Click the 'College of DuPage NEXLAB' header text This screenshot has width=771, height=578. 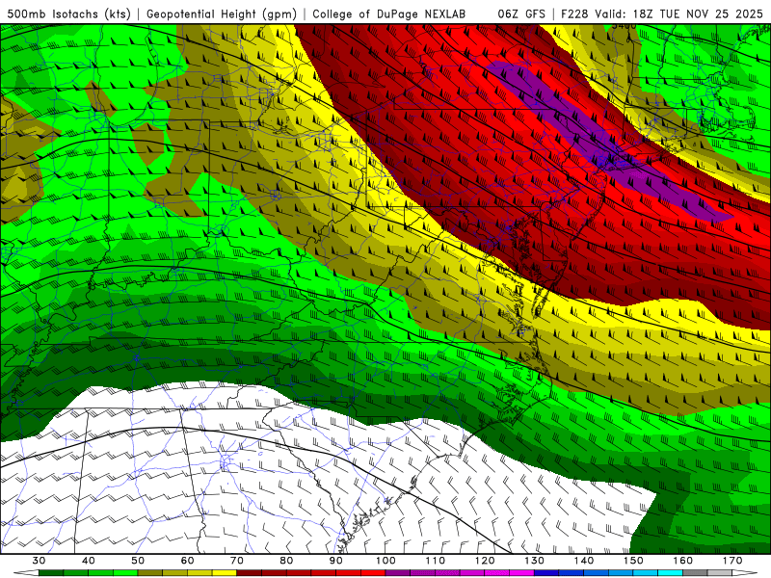pos(389,13)
